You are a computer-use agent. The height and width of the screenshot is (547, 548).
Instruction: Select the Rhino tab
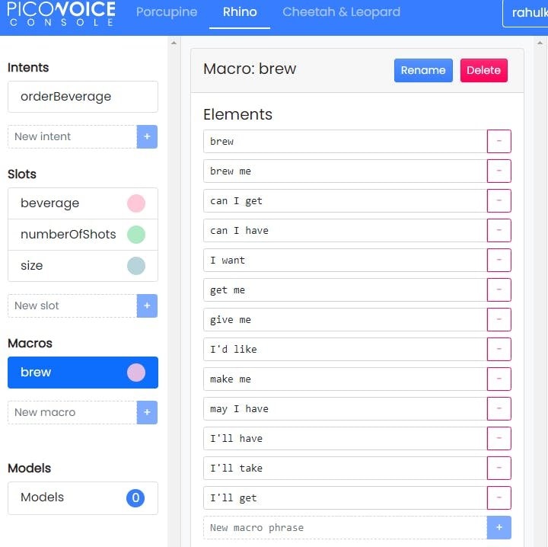240,12
